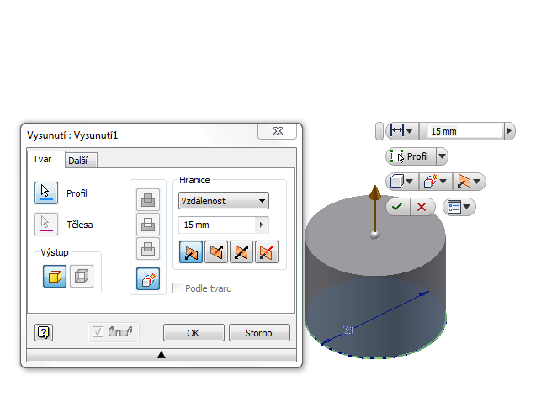Choose the symmetric extrusion direction

(x=241, y=252)
